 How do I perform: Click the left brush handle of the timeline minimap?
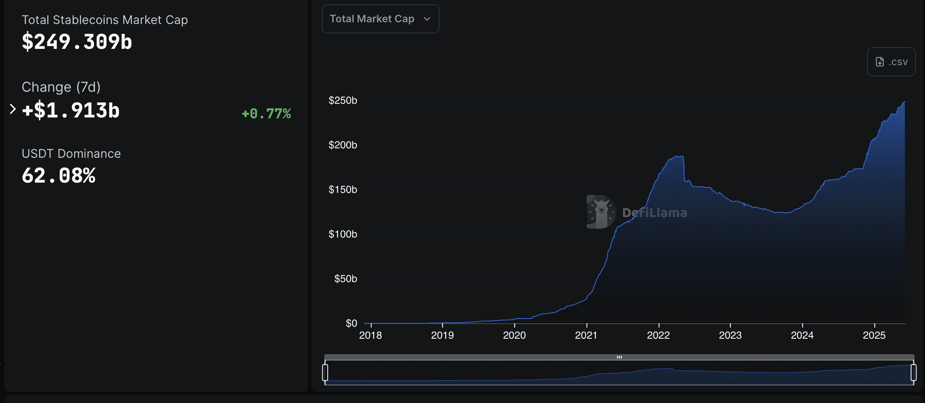[326, 373]
